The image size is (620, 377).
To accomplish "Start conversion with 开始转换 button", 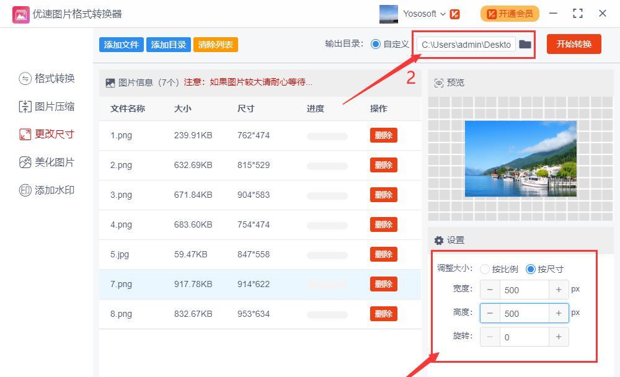I will (573, 44).
